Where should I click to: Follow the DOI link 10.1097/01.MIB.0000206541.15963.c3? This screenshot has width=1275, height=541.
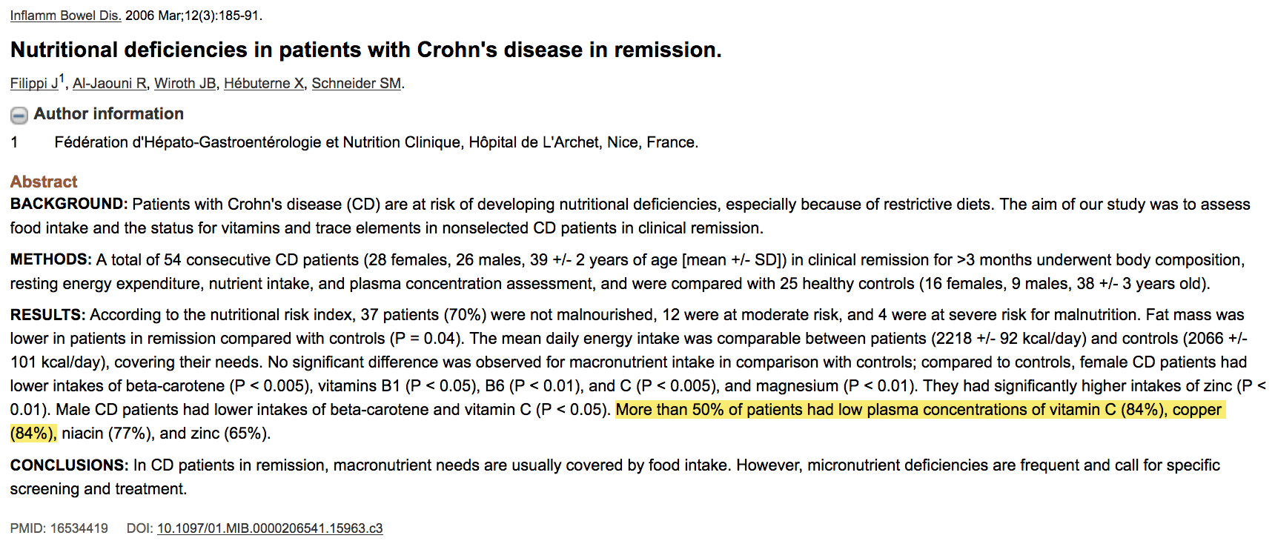coord(270,528)
